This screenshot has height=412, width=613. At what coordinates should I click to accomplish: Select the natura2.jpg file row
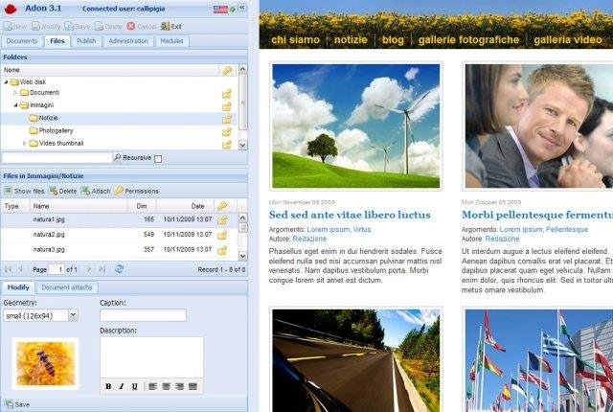(119, 235)
